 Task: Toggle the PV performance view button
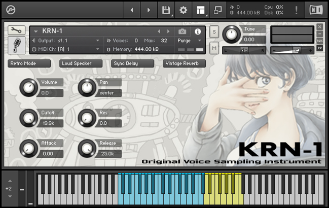[319, 48]
